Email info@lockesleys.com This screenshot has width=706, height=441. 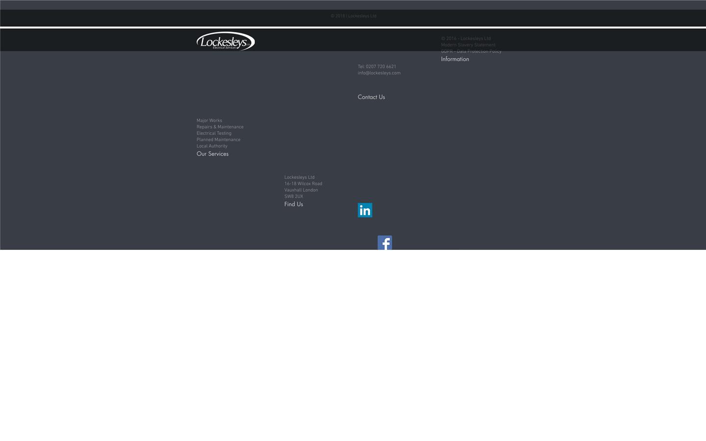click(378, 73)
